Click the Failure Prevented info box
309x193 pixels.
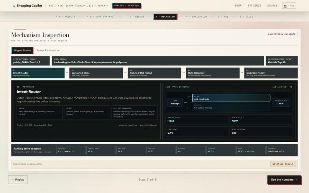pos(135,113)
